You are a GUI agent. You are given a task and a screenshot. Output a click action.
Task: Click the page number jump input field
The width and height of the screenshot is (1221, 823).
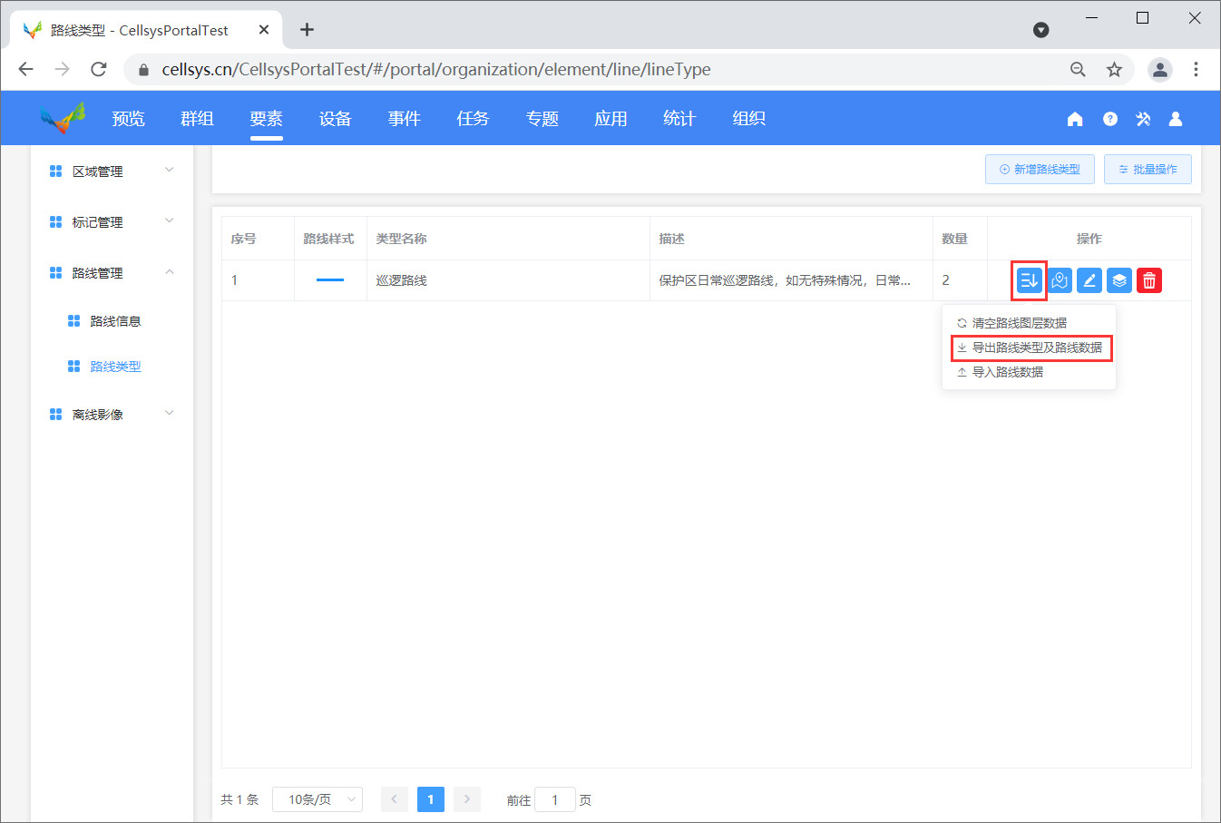[x=555, y=799]
